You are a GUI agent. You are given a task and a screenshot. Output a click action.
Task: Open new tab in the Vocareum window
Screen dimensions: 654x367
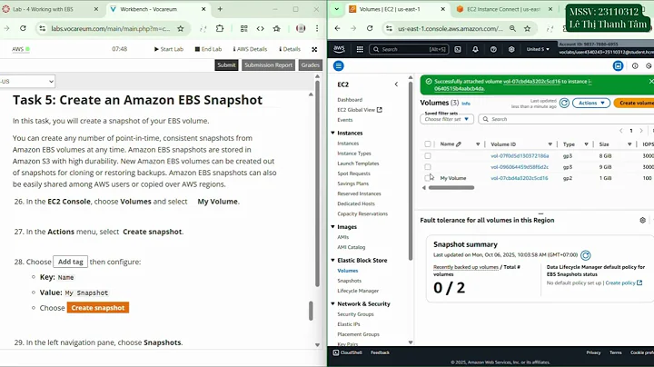tap(220, 9)
